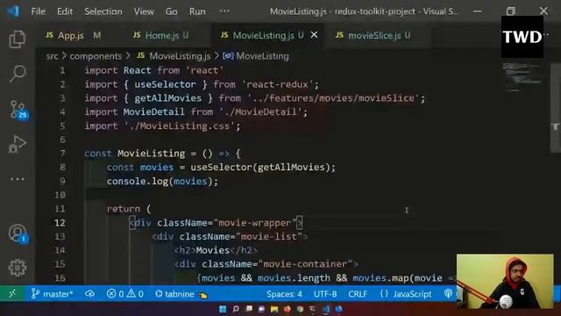Viewport: 561px width, 316px height.
Task: Click 'useSelector' in the line 2 import
Action: pos(165,84)
